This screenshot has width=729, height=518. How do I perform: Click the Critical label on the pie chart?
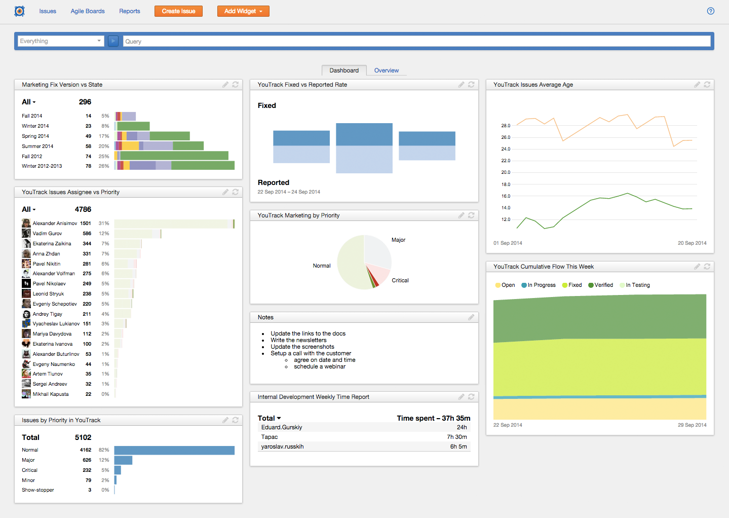400,280
